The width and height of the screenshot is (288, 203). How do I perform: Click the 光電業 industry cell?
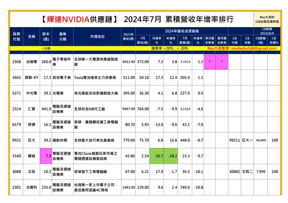click(62, 93)
